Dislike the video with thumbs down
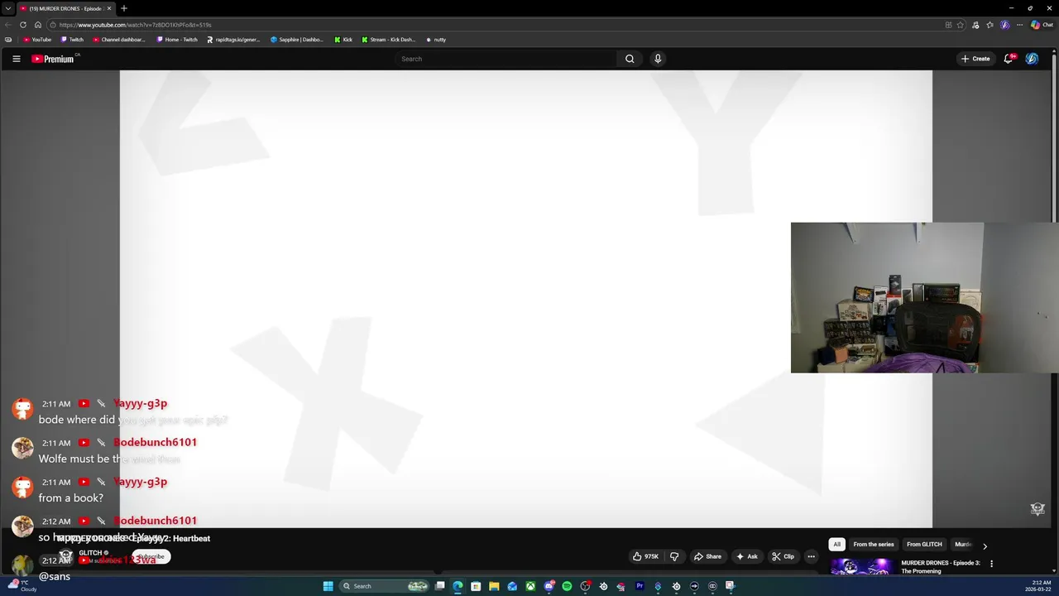The width and height of the screenshot is (1059, 596). [673, 556]
